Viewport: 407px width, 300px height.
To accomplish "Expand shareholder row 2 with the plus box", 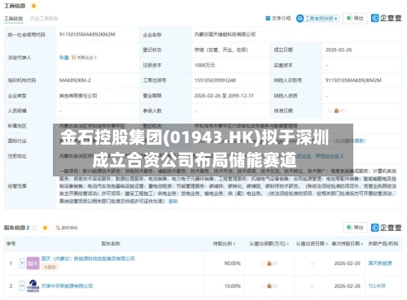I will click(22, 286).
